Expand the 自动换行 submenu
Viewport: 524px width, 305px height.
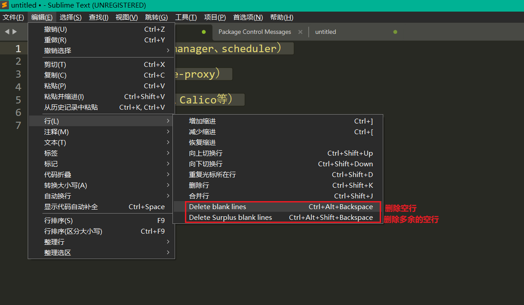point(101,196)
